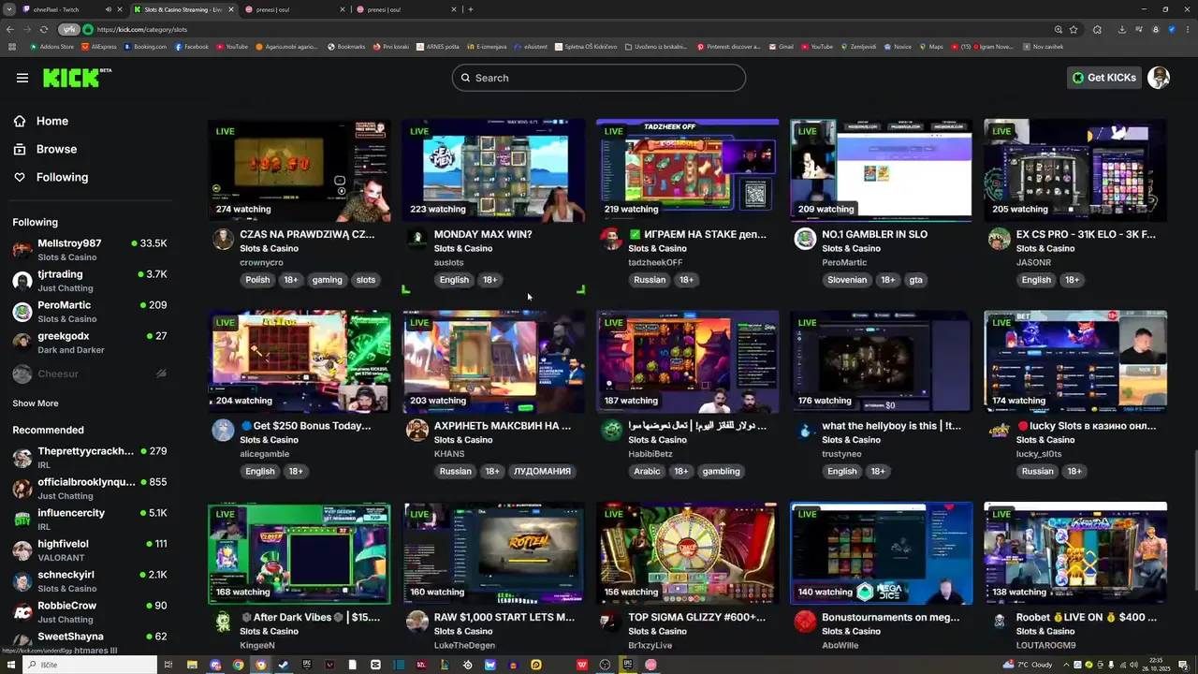Focus the Kick search field
Viewport: 1198px width, 674px height.
[x=599, y=78]
